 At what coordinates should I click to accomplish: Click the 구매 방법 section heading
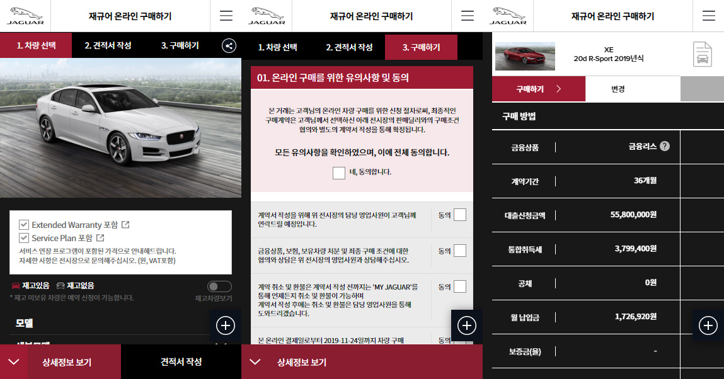click(x=519, y=116)
